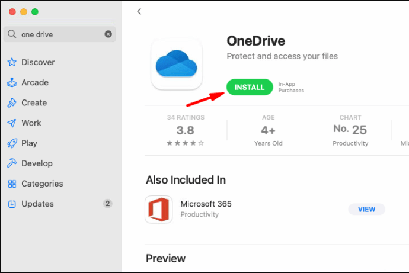Click the red close window button
The image size is (409, 273).
tap(12, 12)
